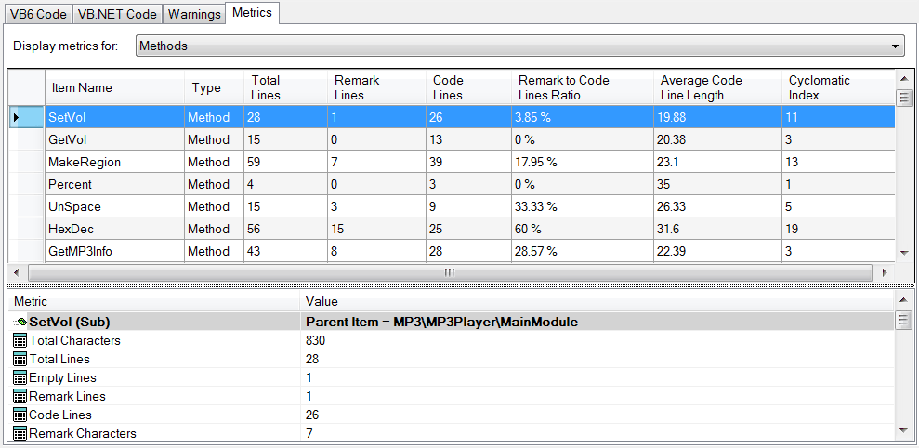919x448 pixels.
Task: Sort by Code Lines column header
Action: pos(468,87)
